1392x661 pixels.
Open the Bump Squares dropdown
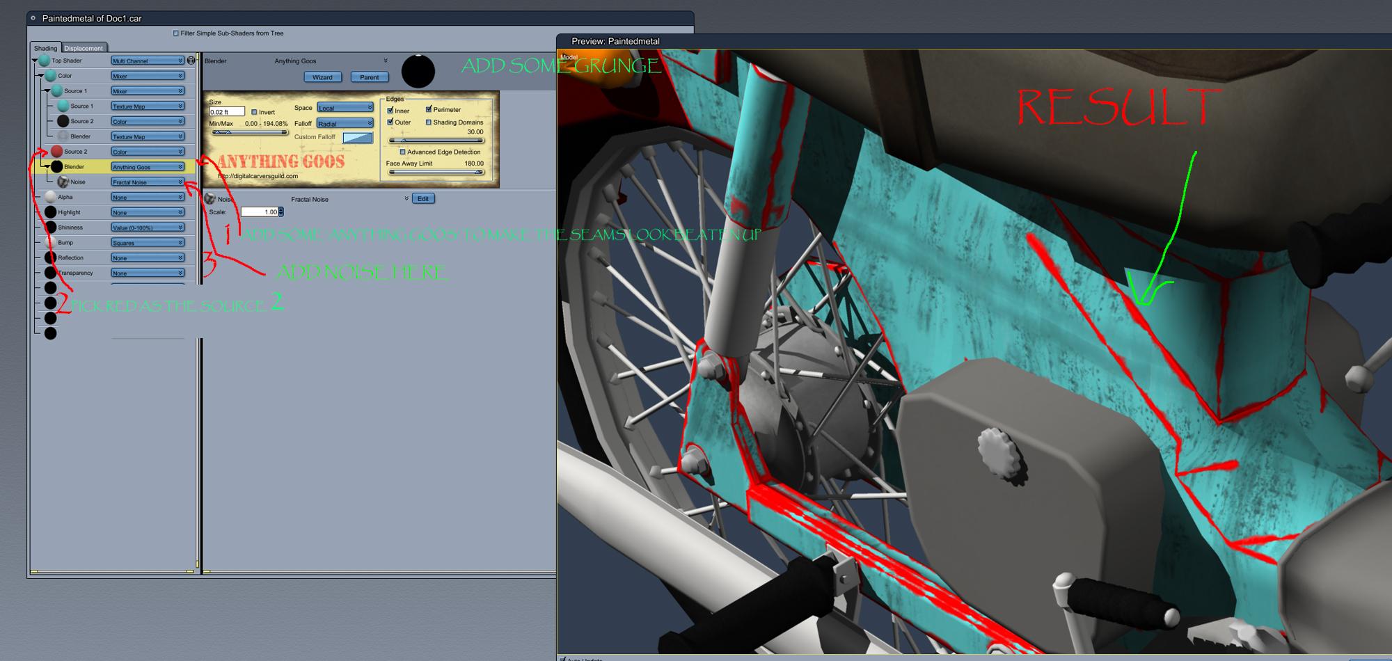[x=148, y=243]
